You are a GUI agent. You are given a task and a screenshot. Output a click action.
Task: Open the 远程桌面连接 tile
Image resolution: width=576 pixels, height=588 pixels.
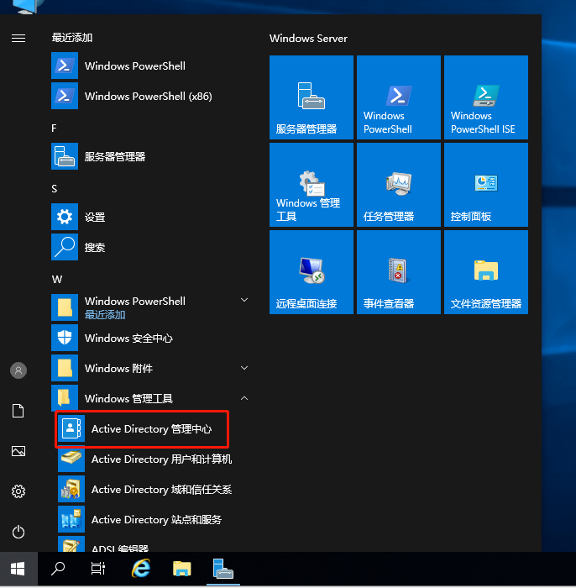click(311, 272)
